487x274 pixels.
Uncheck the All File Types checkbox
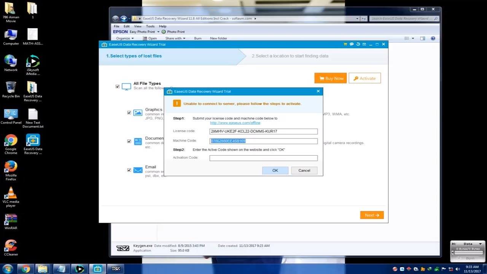[118, 86]
